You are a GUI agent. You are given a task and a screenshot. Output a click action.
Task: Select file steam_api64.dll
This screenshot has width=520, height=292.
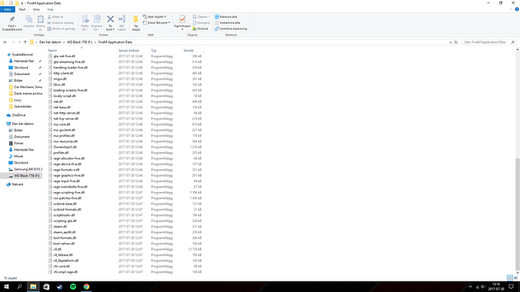click(x=64, y=232)
